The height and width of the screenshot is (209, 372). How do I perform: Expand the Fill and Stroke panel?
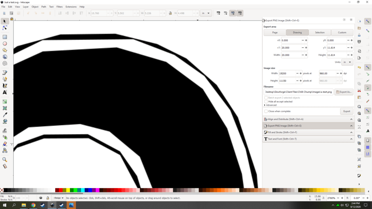click(308, 132)
